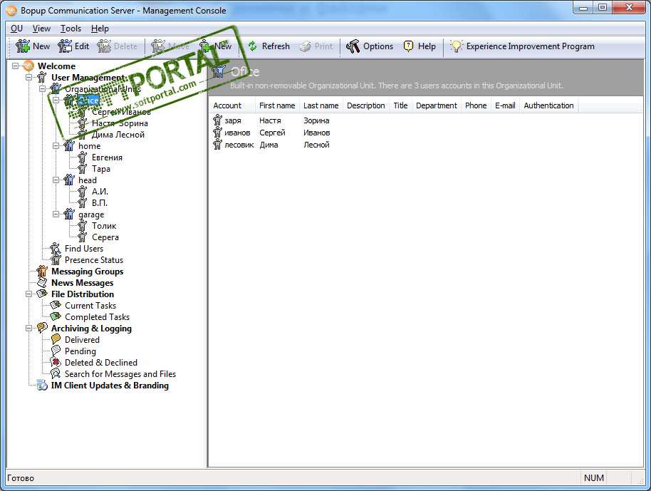Click the head organizational unit icon
This screenshot has height=491, width=651.
point(69,180)
